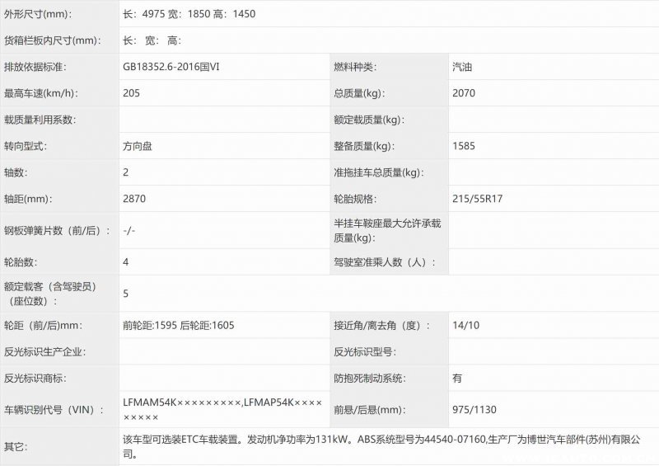The width and height of the screenshot is (659, 466).
Task: Click the leaf spring count value -/-
Action: pyautogui.click(x=129, y=230)
